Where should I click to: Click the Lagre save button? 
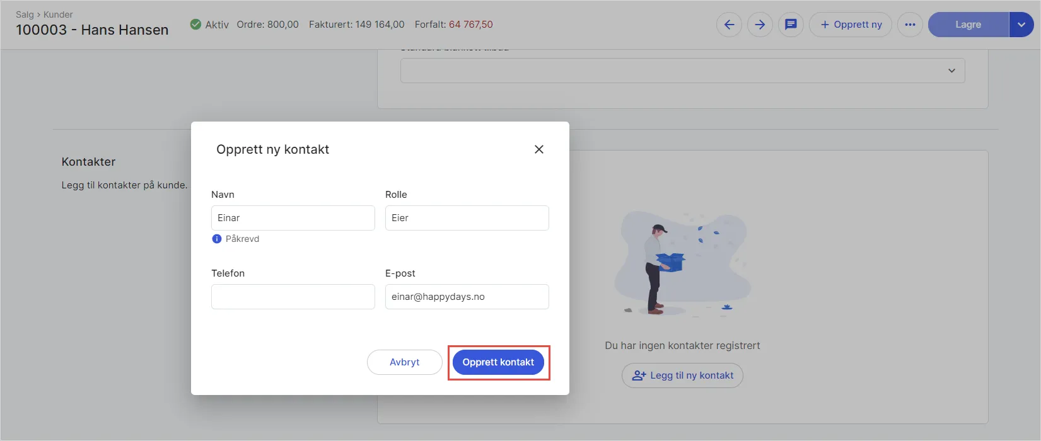(968, 25)
